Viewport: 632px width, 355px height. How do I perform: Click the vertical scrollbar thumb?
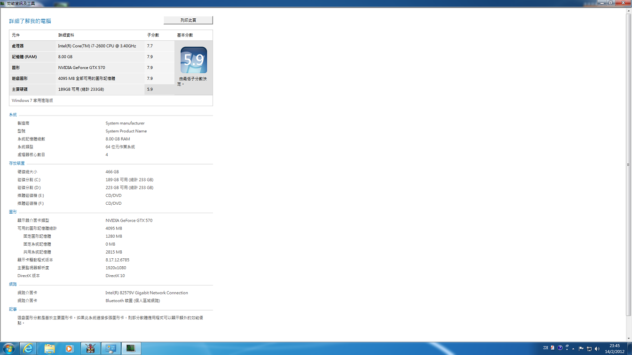629,164
